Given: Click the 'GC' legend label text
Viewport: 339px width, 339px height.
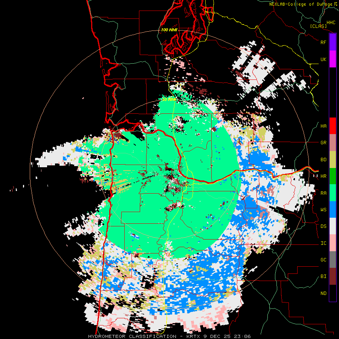Looking at the screenshot, I should tap(323, 260).
